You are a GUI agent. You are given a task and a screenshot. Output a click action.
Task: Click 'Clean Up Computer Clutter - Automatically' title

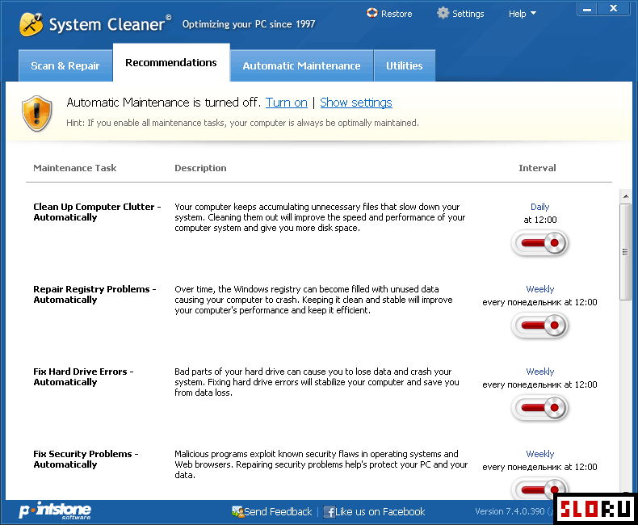97,212
